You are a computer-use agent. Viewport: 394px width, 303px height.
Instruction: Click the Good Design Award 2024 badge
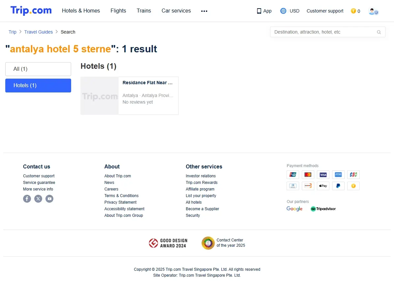coord(168,243)
